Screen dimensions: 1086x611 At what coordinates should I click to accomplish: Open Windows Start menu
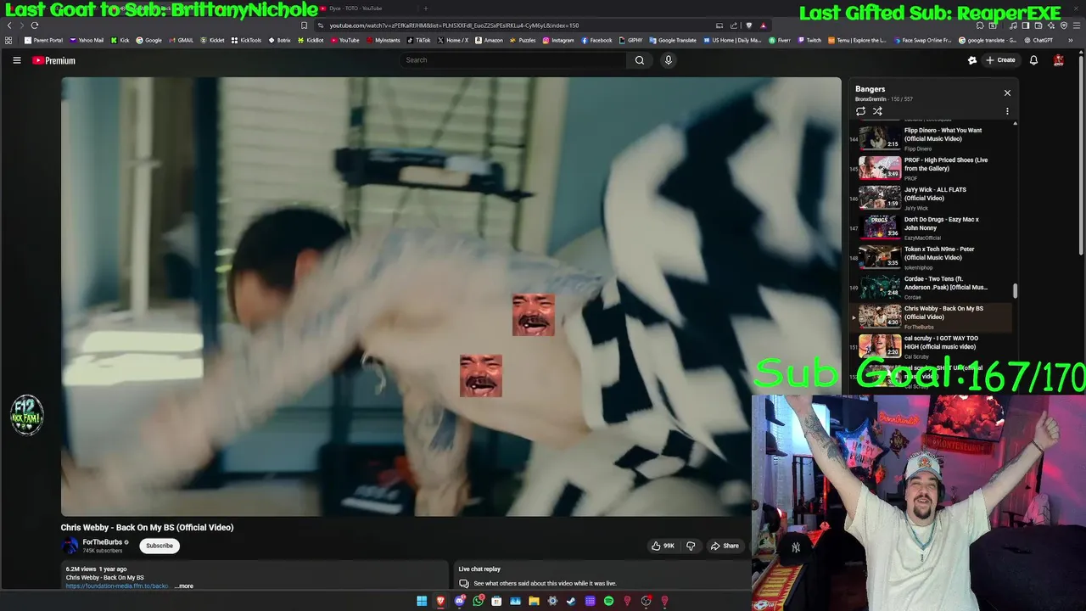(422, 601)
